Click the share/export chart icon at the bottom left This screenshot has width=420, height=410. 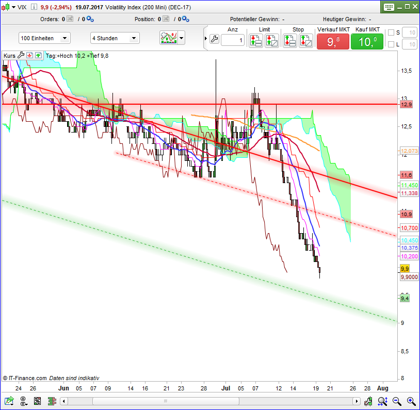9,401
